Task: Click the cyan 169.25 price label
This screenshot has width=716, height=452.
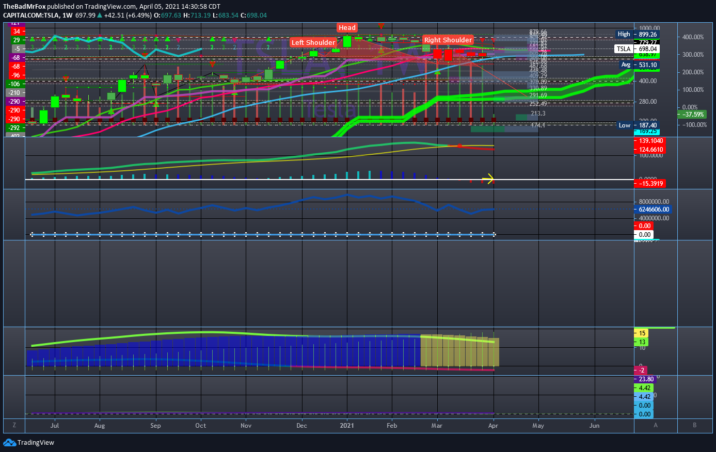Action: 647,132
